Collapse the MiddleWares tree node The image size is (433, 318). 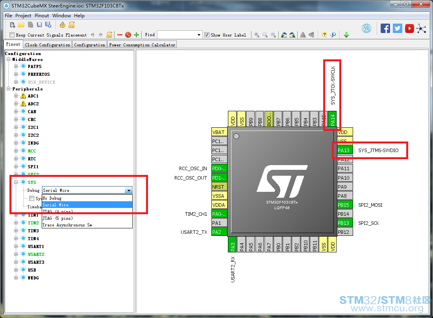tap(9, 59)
